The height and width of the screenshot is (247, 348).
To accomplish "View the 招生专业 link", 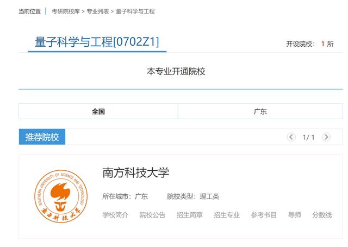I will click(x=227, y=215).
